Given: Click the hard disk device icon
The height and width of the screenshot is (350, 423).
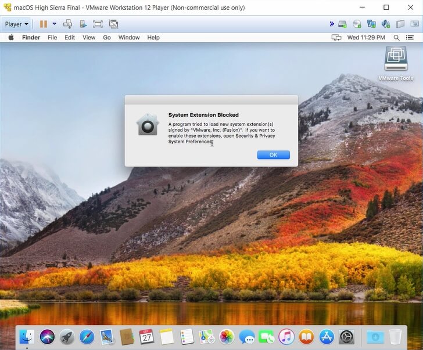Looking at the screenshot, I should point(343,24).
